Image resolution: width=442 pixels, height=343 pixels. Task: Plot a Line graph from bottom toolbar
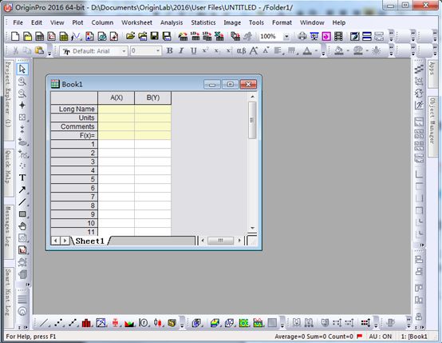(44, 323)
